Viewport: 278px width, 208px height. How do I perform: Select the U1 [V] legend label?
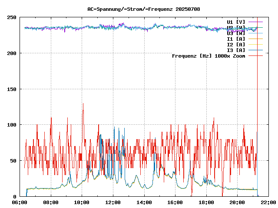click(x=236, y=22)
